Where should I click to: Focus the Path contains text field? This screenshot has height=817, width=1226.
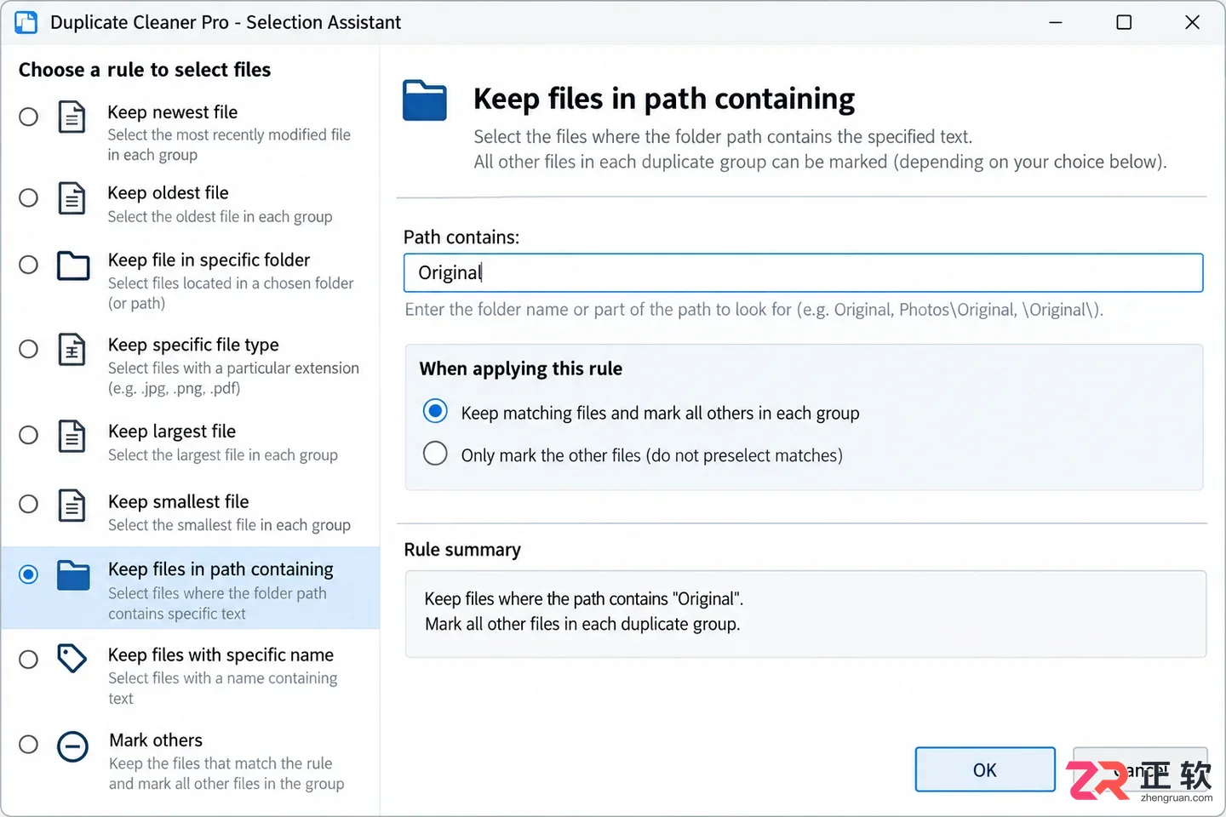[803, 272]
